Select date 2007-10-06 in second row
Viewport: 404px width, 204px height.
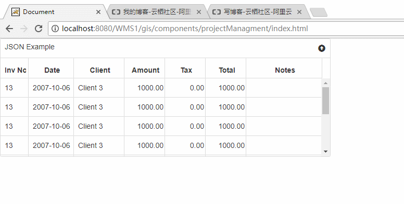pyautogui.click(x=51, y=107)
